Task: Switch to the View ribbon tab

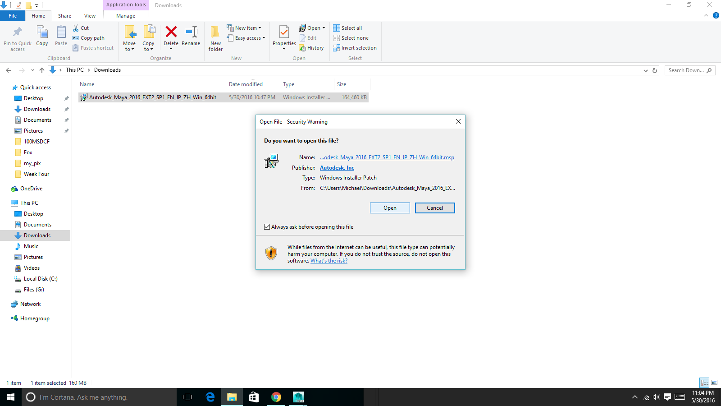Action: [90, 16]
